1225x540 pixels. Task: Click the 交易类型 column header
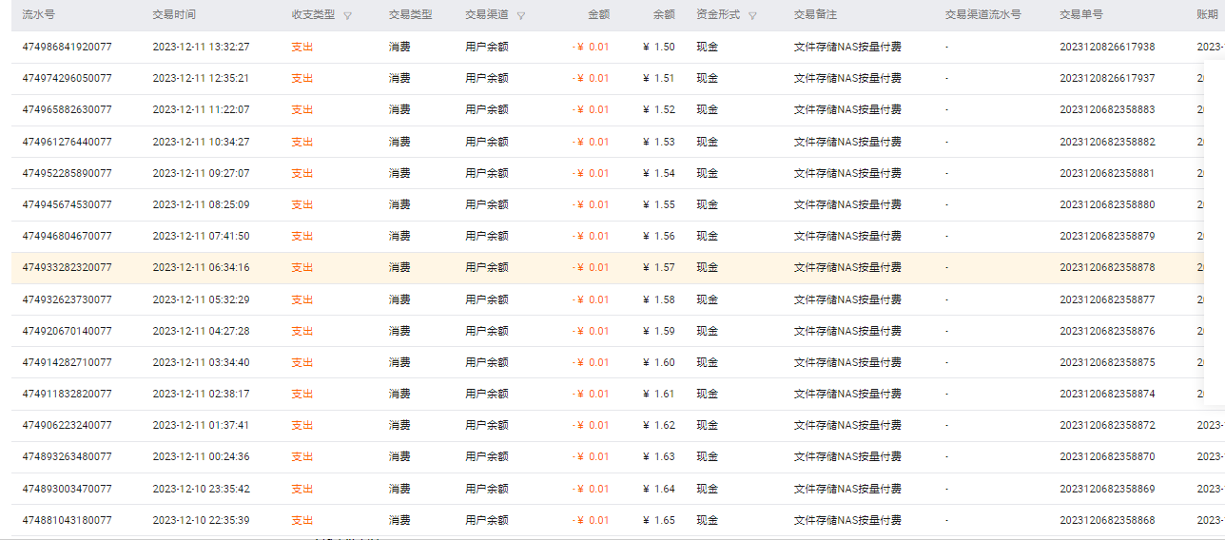(x=411, y=15)
